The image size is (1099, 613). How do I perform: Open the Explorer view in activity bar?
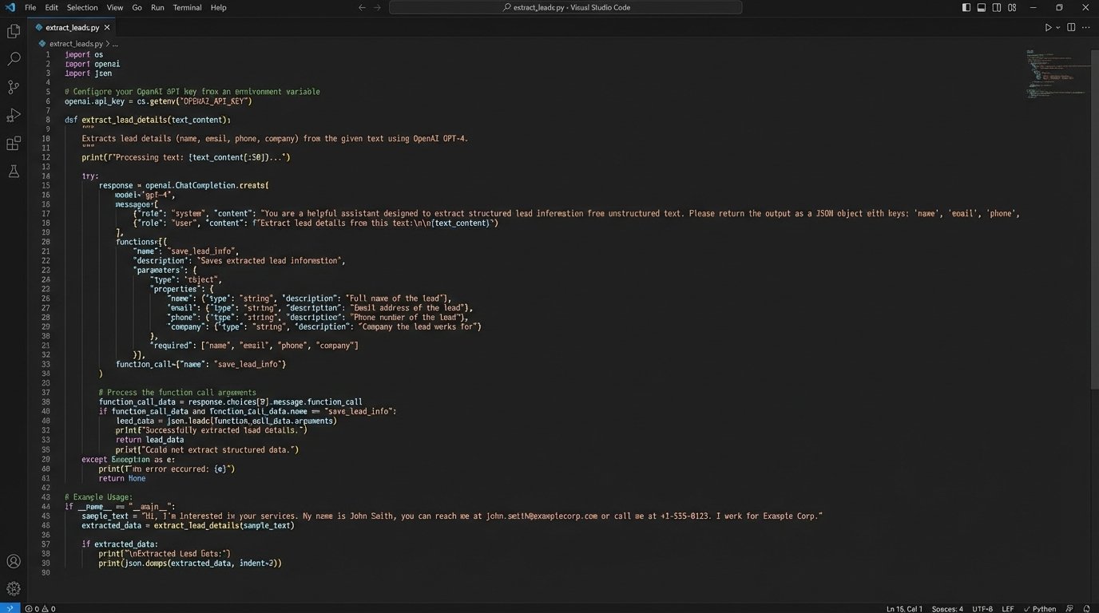14,31
